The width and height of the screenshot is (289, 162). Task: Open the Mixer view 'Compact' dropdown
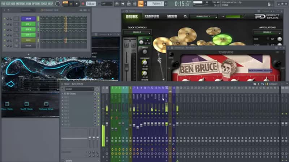(x=273, y=84)
